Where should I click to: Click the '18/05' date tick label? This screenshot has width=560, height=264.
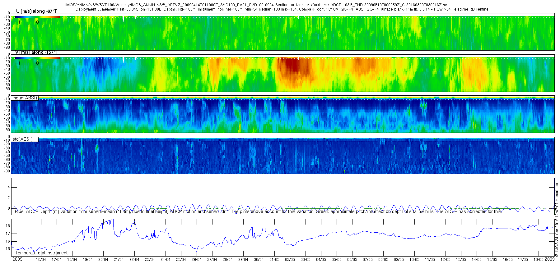[x=539, y=260]
